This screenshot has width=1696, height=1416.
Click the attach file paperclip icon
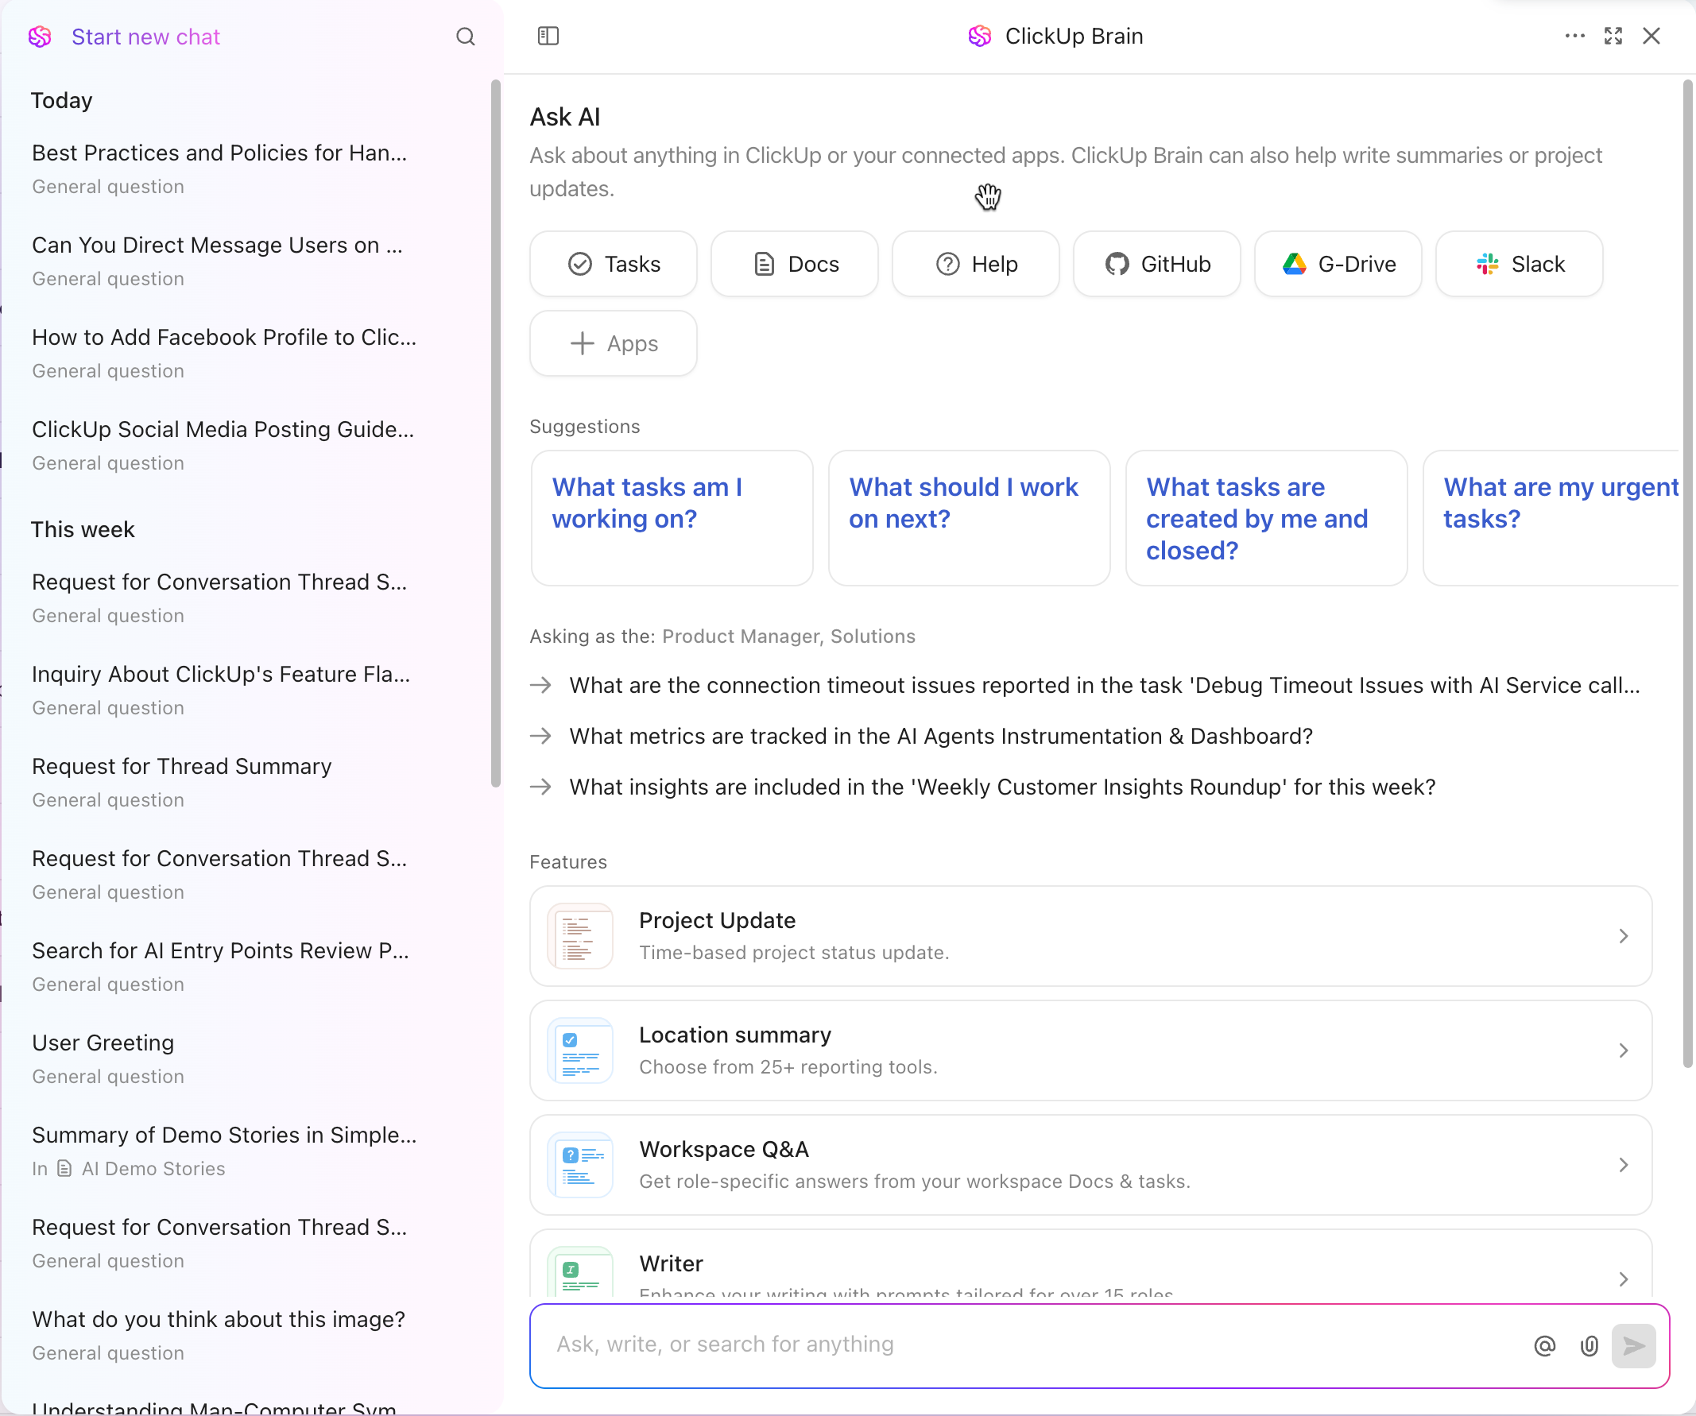[1589, 1346]
